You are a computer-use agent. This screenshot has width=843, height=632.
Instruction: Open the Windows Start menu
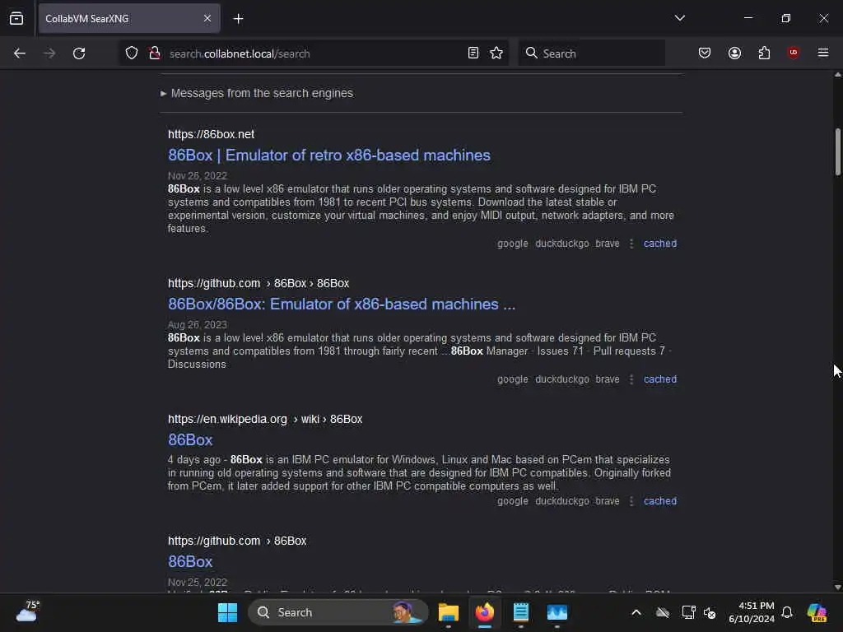227,612
